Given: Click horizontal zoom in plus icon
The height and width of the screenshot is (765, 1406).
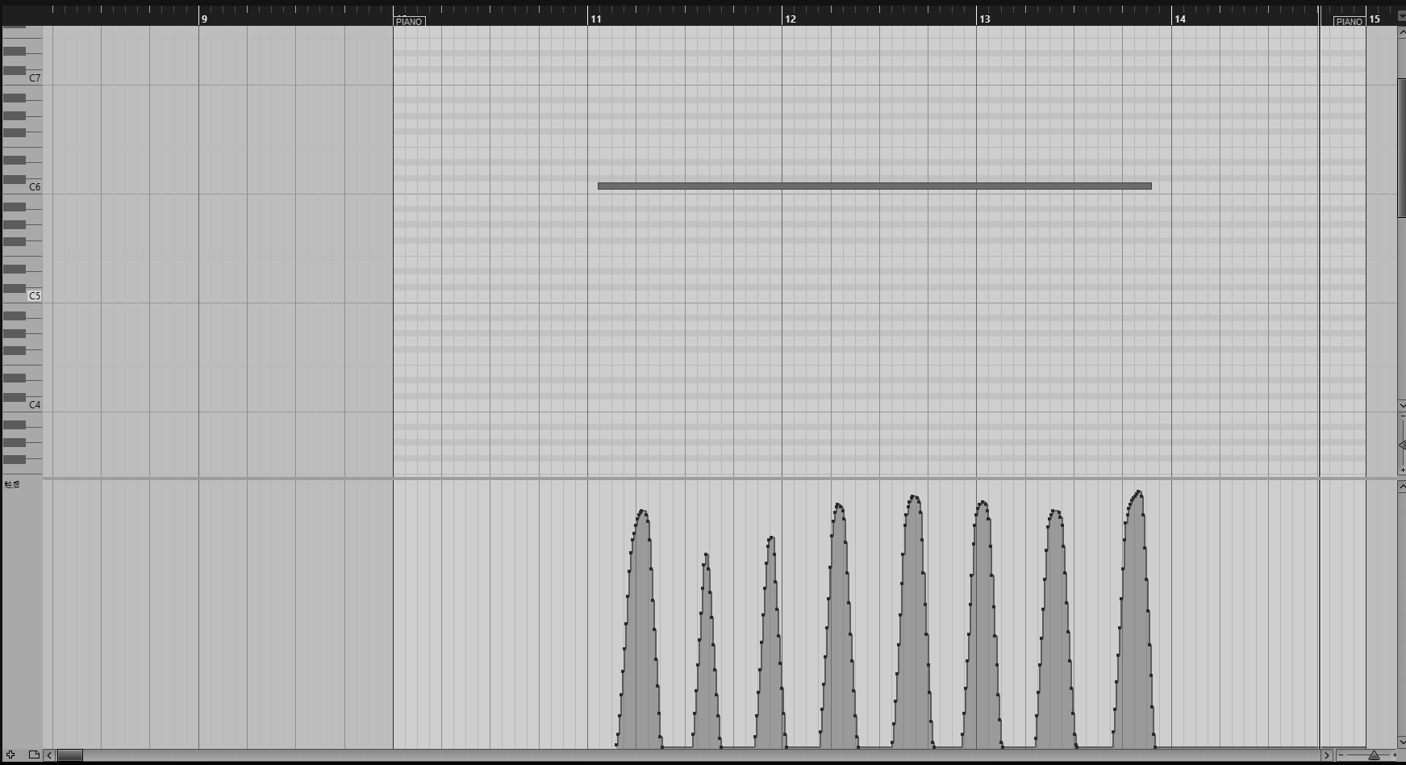Looking at the screenshot, I should point(1395,755).
